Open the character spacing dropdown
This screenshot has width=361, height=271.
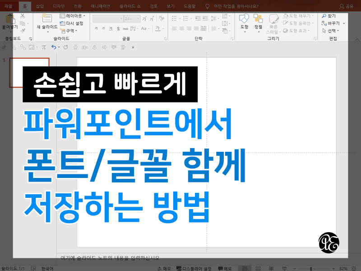tap(134, 28)
